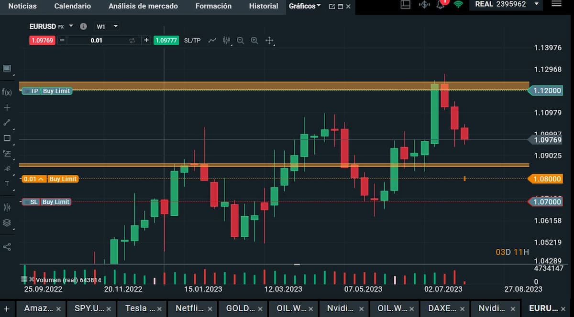Click the green connection status icon
The image size is (574, 317).
[x=459, y=4]
